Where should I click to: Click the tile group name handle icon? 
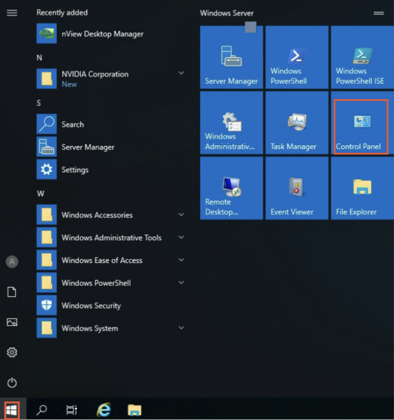379,13
